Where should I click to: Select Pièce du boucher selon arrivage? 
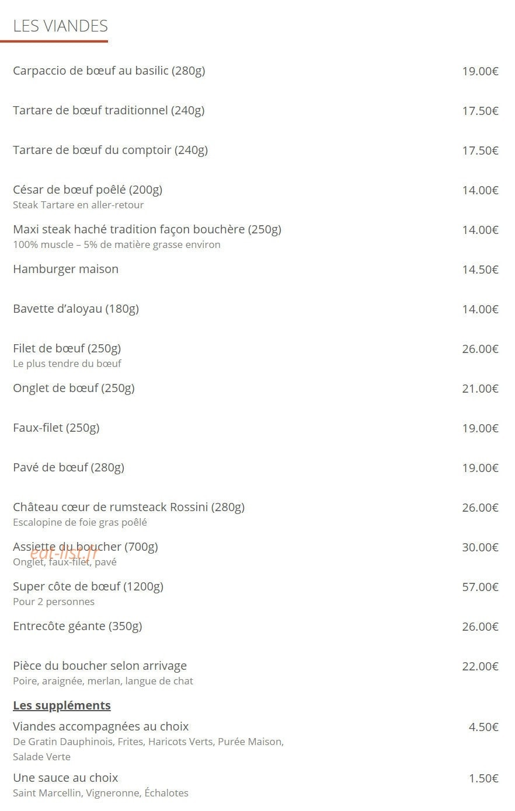pyautogui.click(x=100, y=666)
